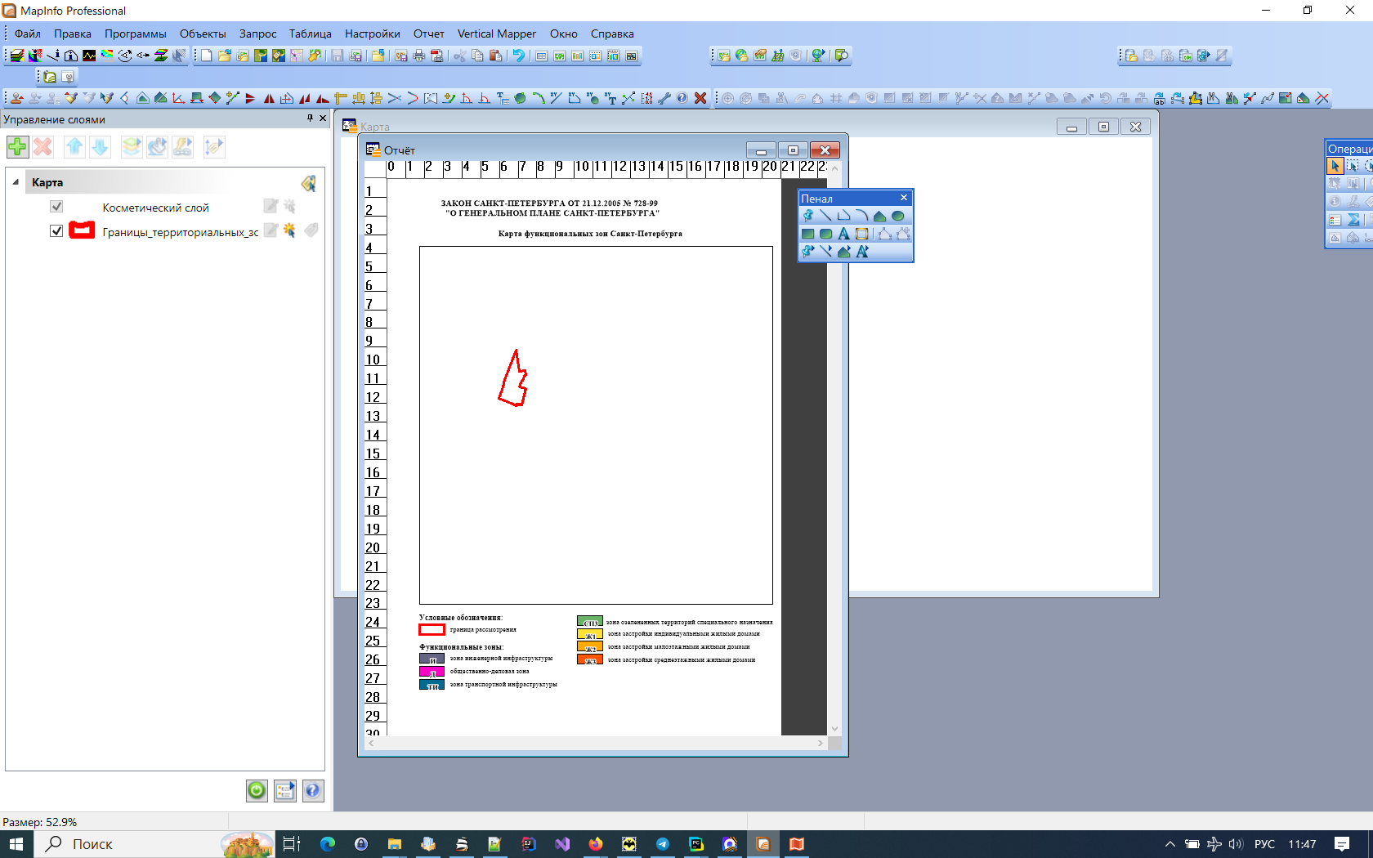Click the Open Table folder icon
This screenshot has height=858, width=1373.
click(x=224, y=56)
